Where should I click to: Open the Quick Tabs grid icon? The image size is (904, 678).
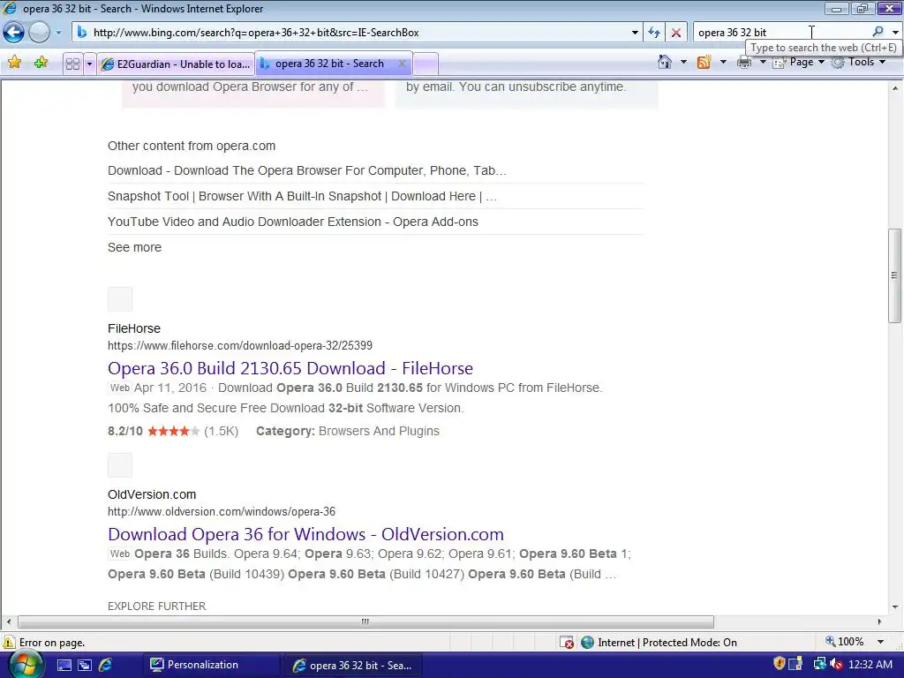(72, 64)
